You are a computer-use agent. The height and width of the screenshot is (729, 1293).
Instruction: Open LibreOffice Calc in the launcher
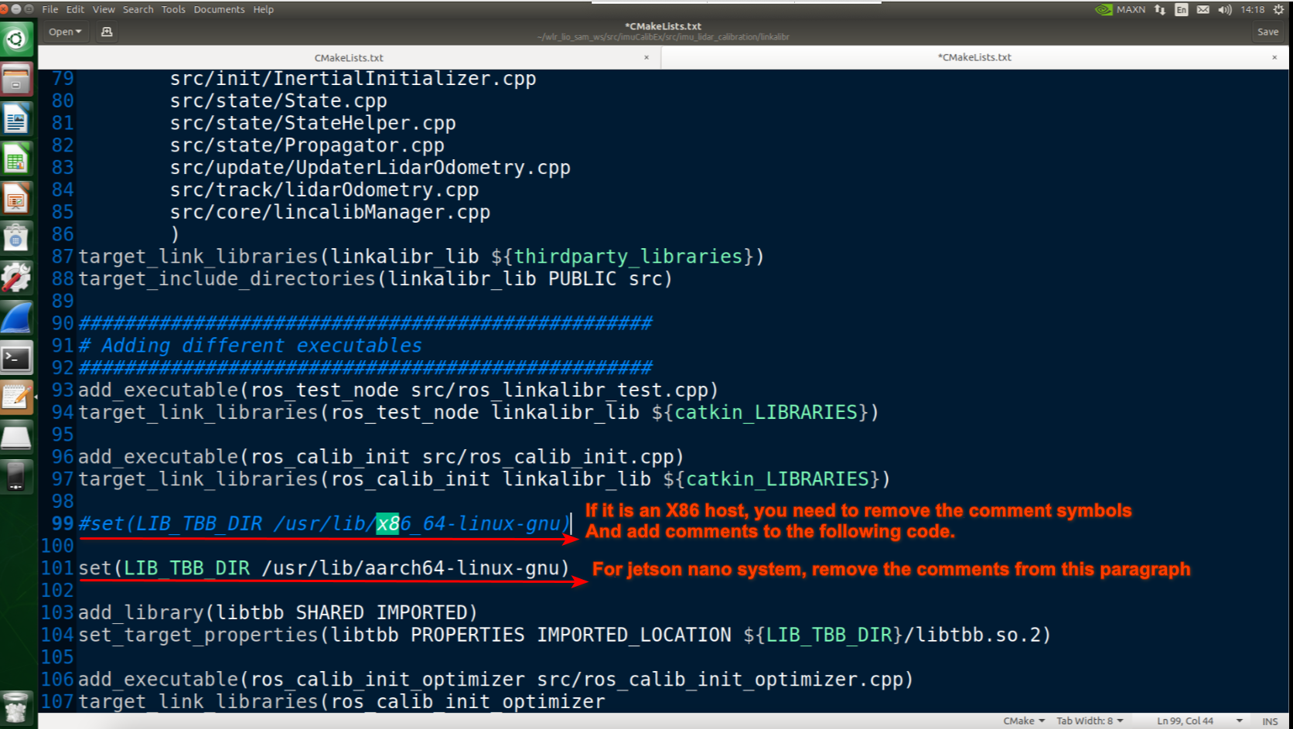coord(16,160)
